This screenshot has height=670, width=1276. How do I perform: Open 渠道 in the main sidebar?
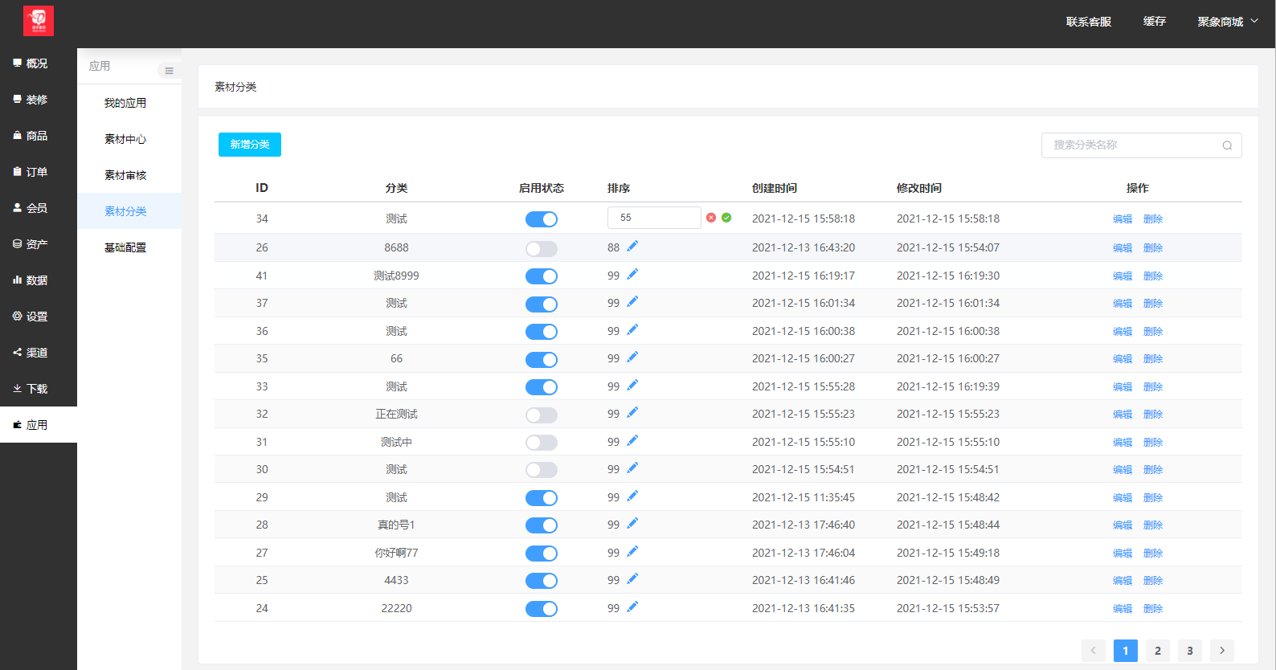tap(39, 353)
